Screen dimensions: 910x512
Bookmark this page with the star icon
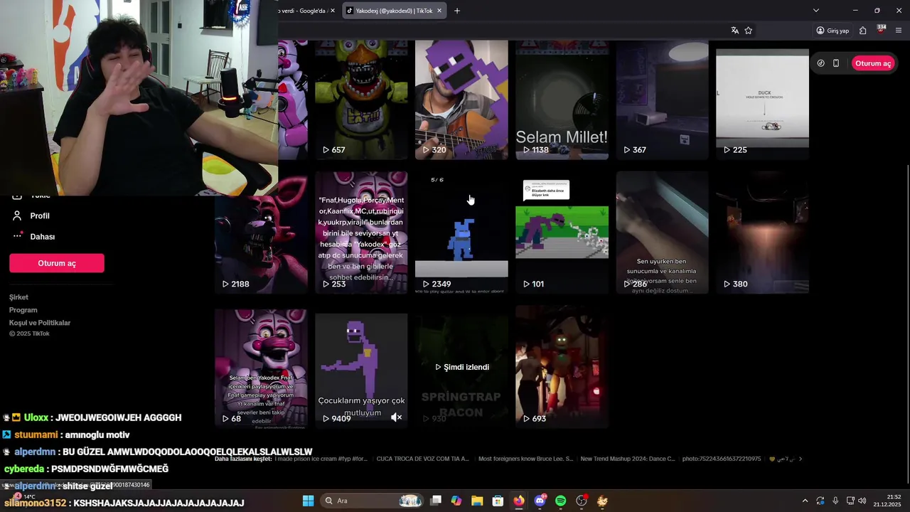748,31
